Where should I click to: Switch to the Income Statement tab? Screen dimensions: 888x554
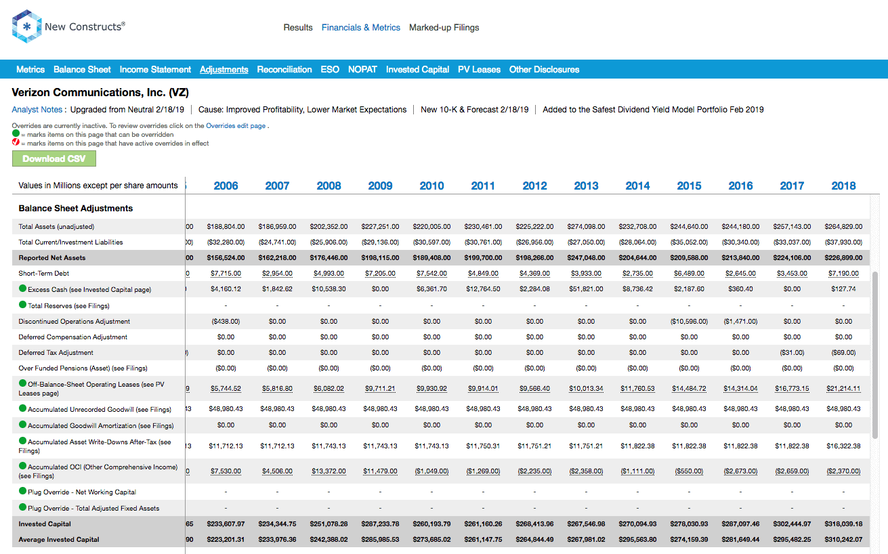[x=155, y=69]
